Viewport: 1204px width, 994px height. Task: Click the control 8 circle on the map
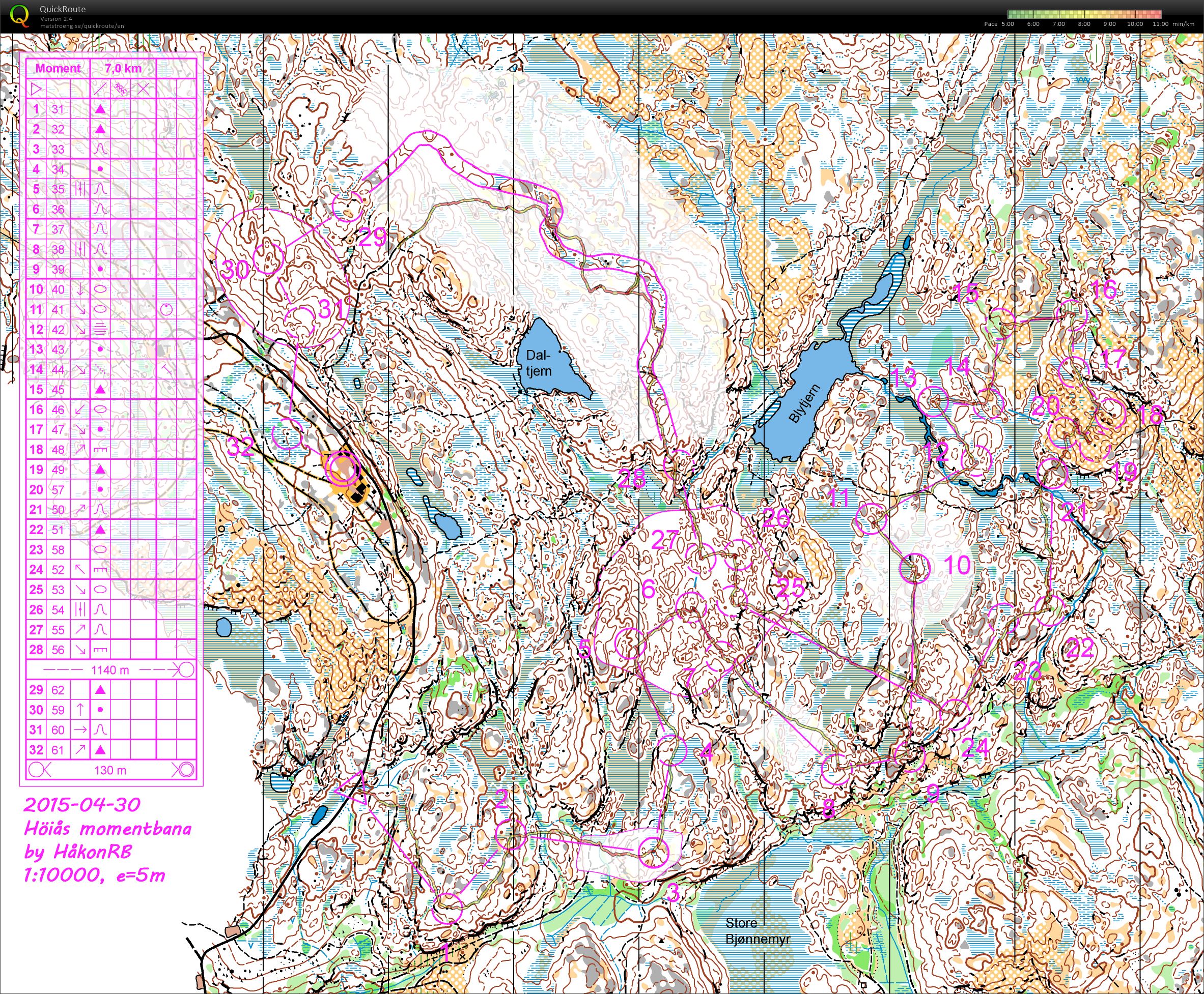tap(837, 769)
